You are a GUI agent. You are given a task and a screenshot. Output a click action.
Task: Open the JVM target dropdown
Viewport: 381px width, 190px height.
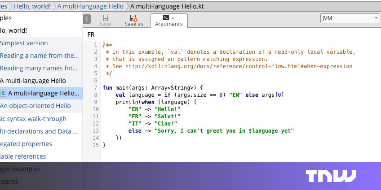(x=350, y=18)
